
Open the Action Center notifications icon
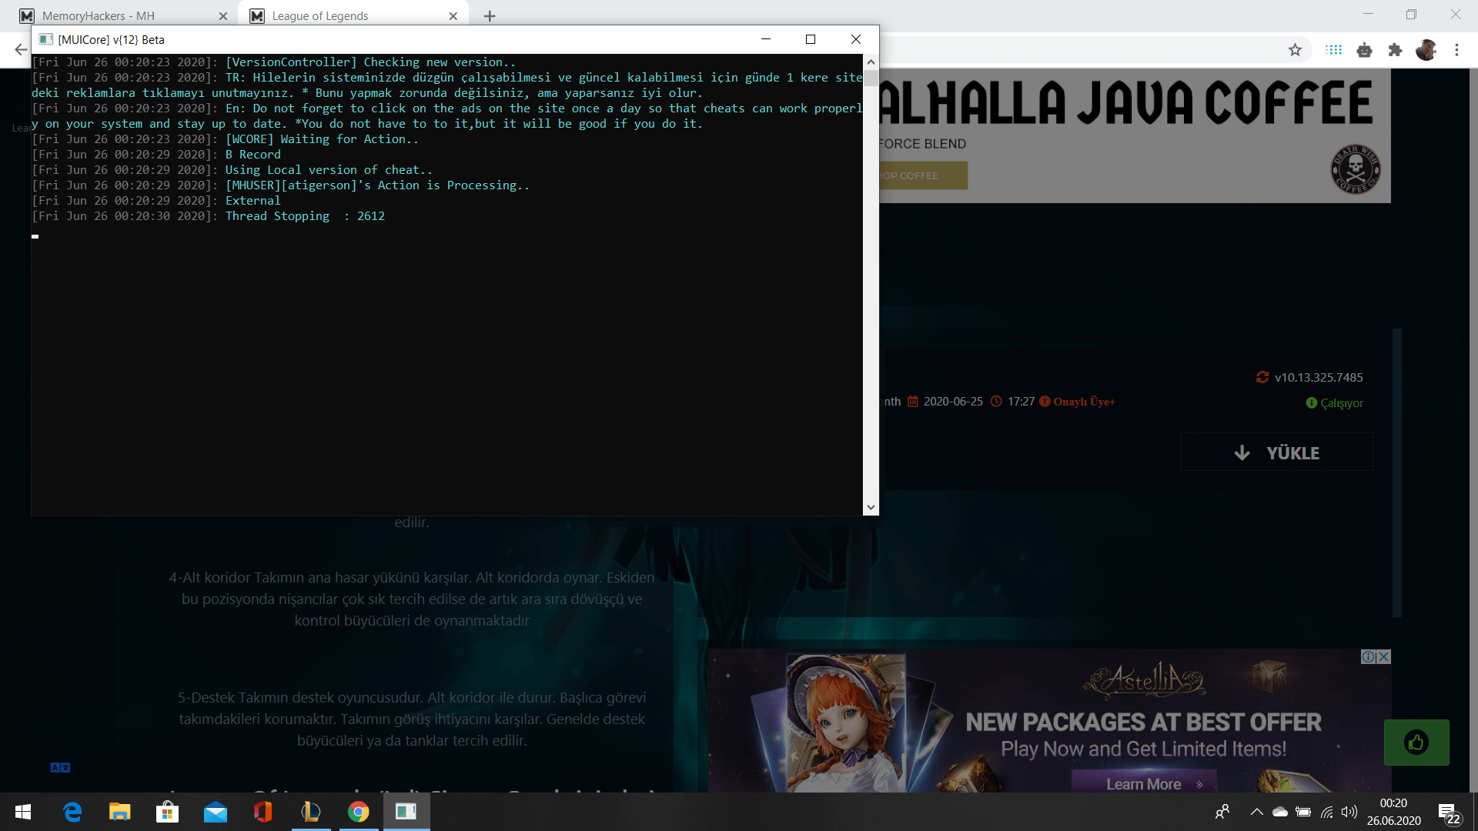1448,813
